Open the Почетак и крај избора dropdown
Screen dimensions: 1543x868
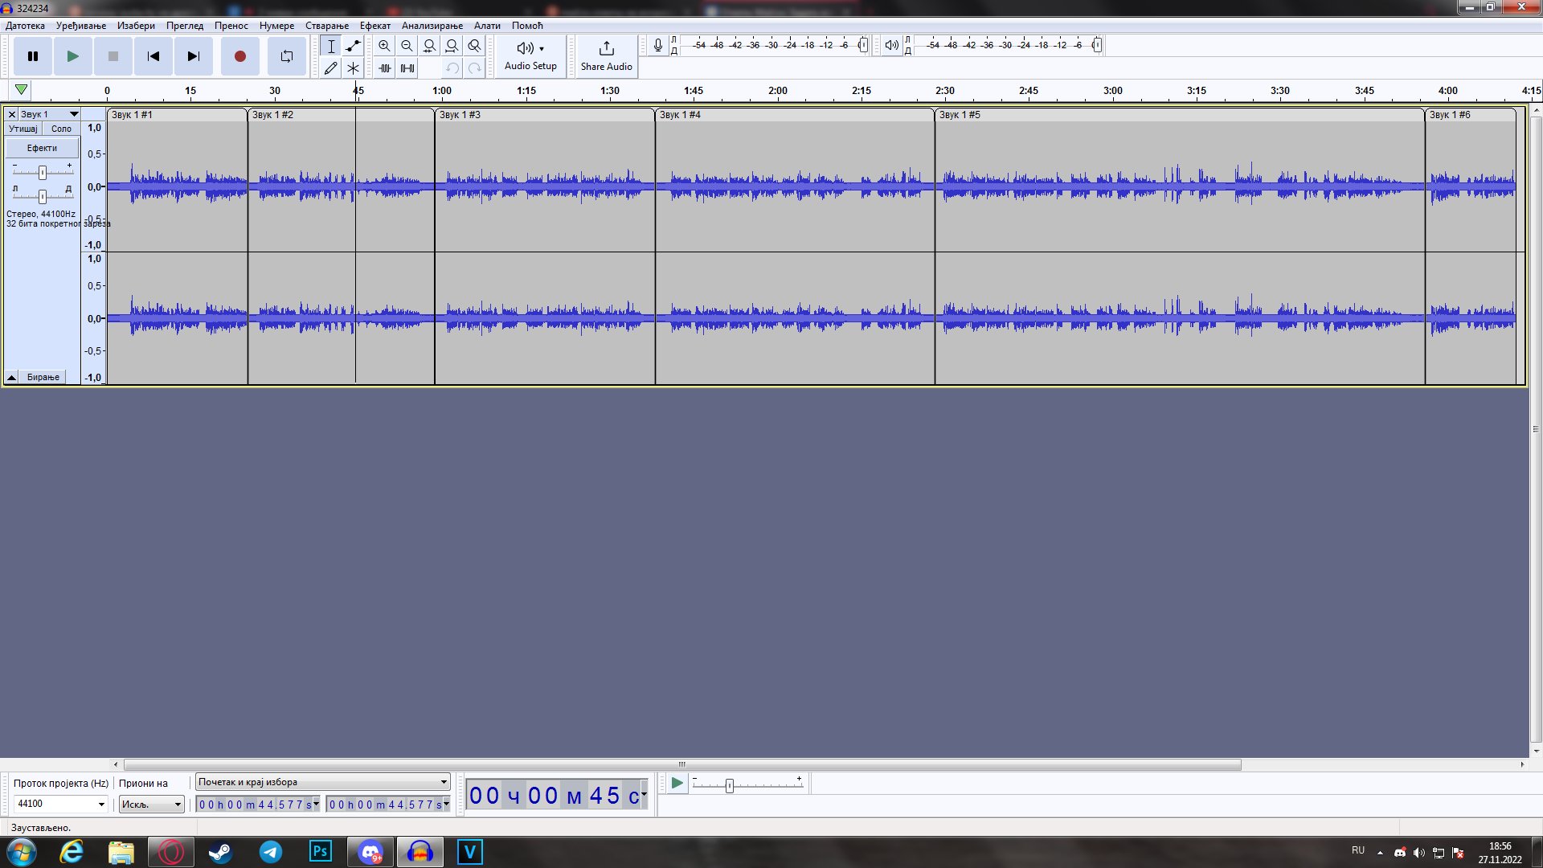[x=322, y=782]
